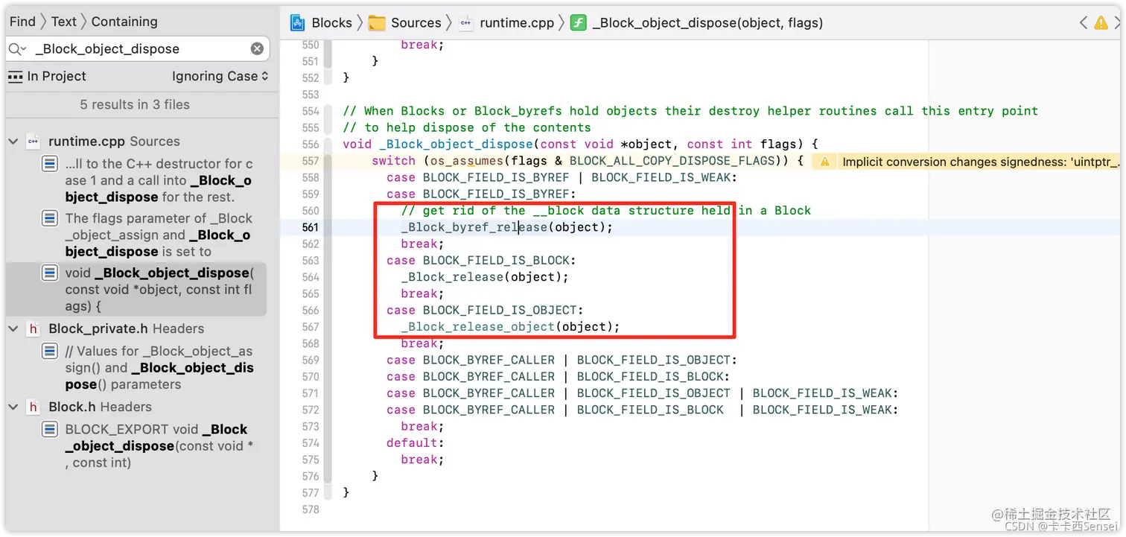Select runtime.cpp Sources result header

tap(114, 141)
